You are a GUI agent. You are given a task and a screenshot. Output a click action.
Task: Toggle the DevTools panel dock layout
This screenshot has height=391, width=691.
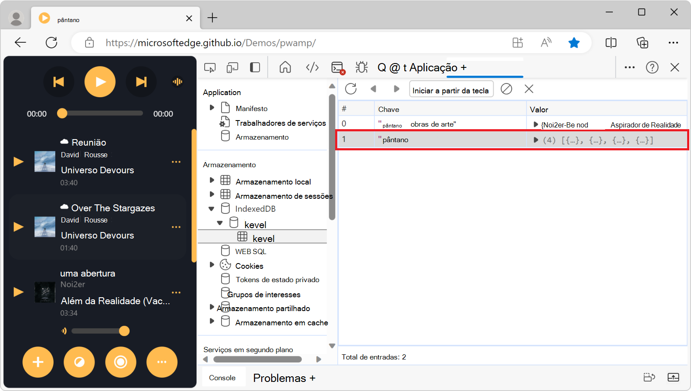[x=255, y=67]
